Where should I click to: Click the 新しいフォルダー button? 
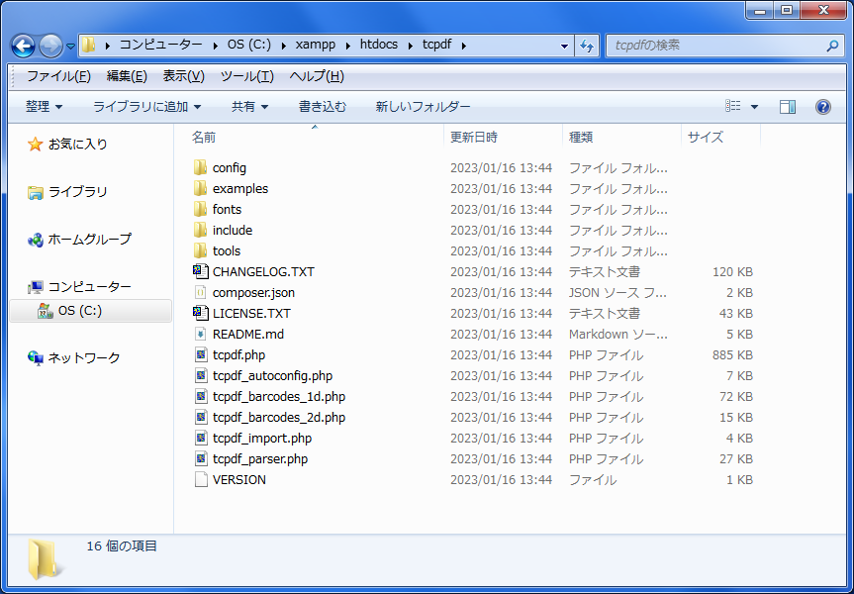point(423,107)
